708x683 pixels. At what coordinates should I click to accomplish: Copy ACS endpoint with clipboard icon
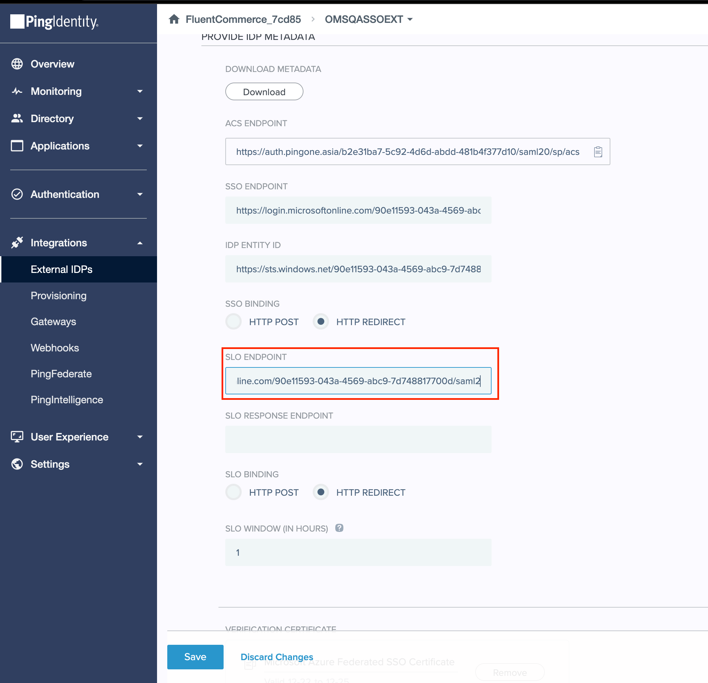[x=598, y=151]
